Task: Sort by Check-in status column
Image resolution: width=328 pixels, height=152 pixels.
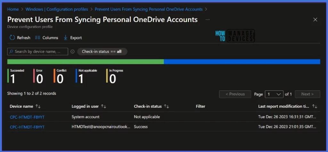Action: coord(166,106)
